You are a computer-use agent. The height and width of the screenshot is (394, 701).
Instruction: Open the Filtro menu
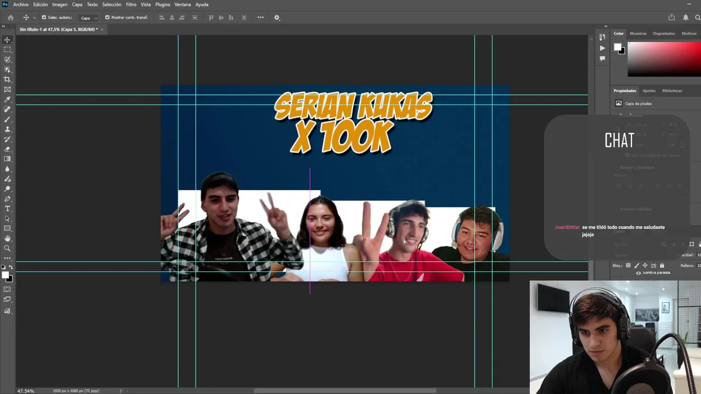click(x=131, y=4)
